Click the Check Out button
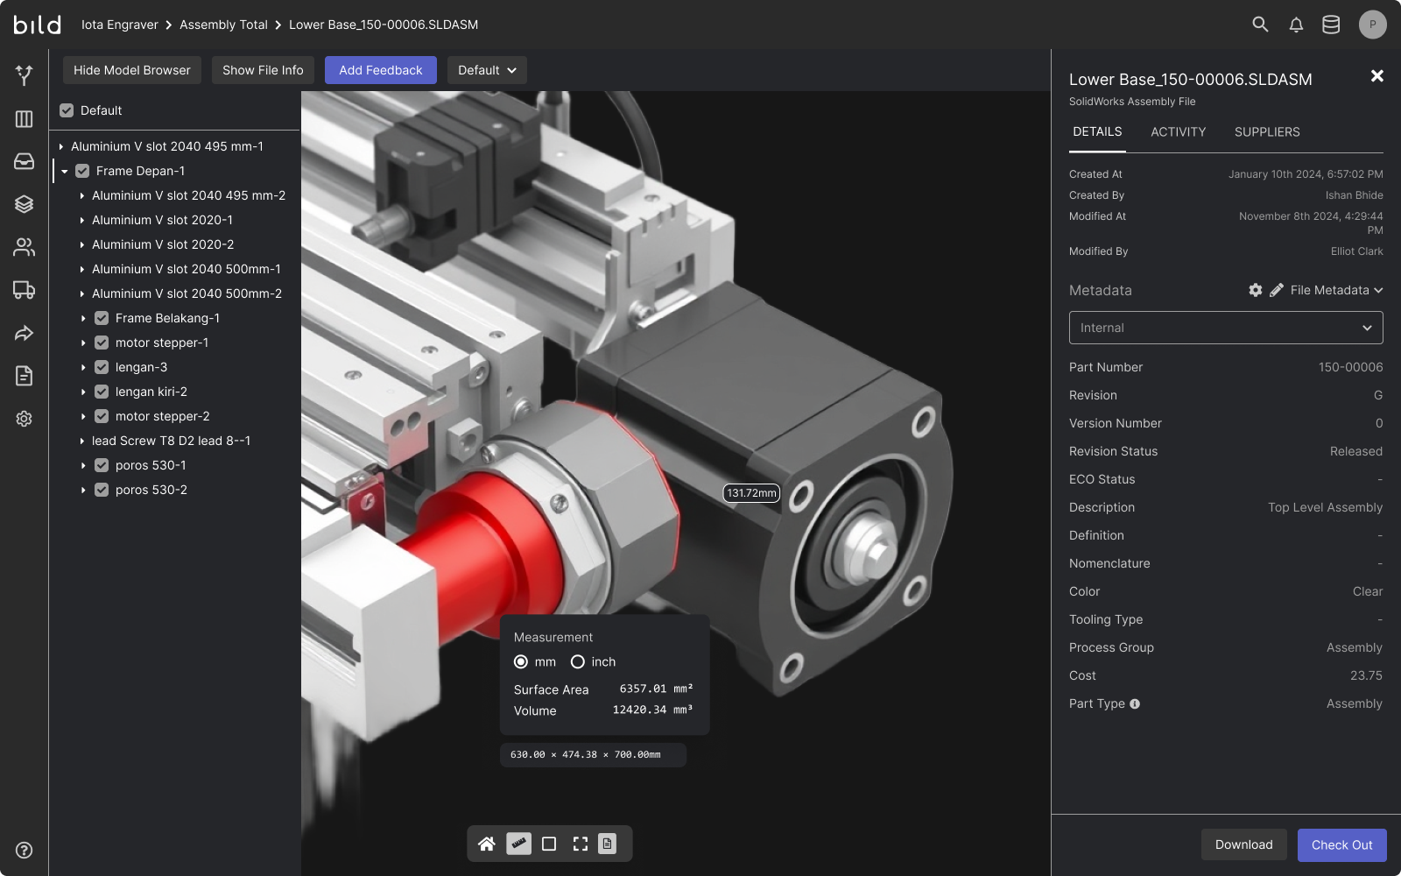The image size is (1401, 876). [x=1341, y=844]
